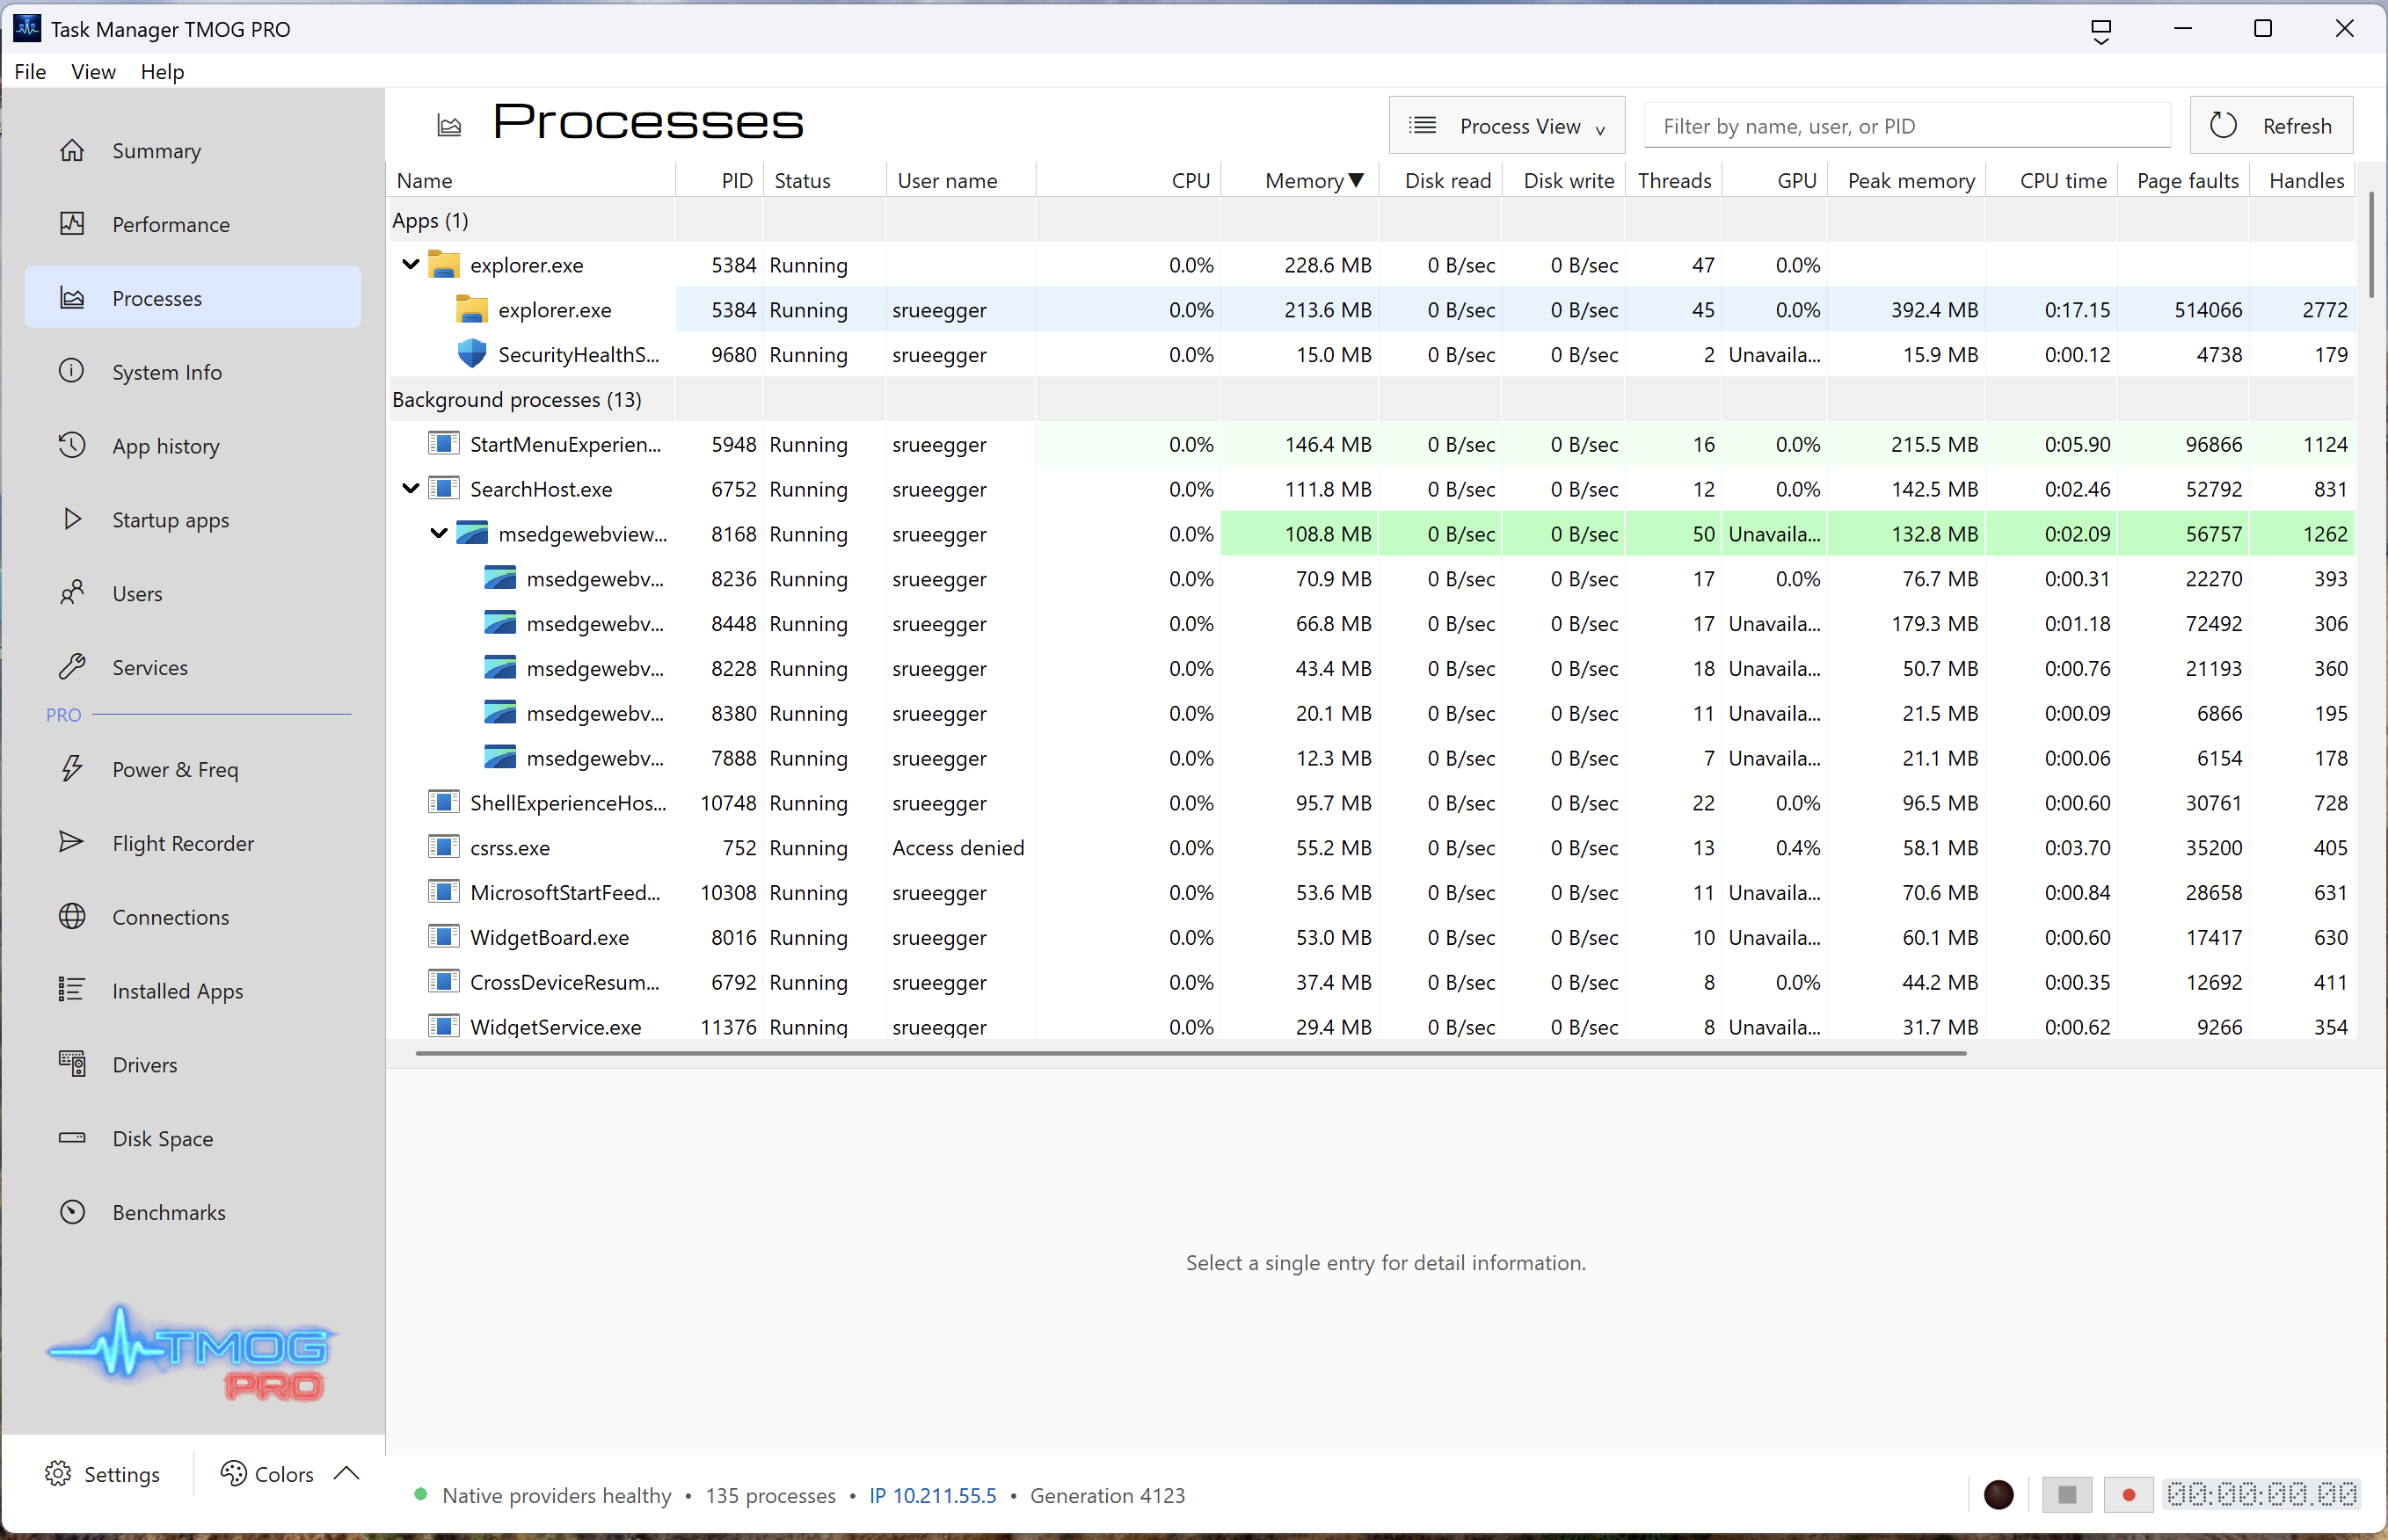2388x1540 pixels.
Task: Click the Power & Freq lightning icon
Action: click(x=72, y=769)
